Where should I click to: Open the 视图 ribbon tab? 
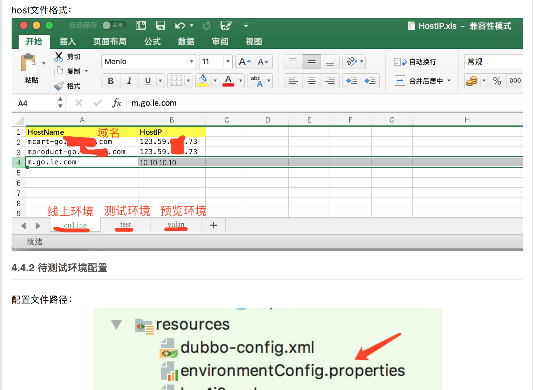coord(254,41)
